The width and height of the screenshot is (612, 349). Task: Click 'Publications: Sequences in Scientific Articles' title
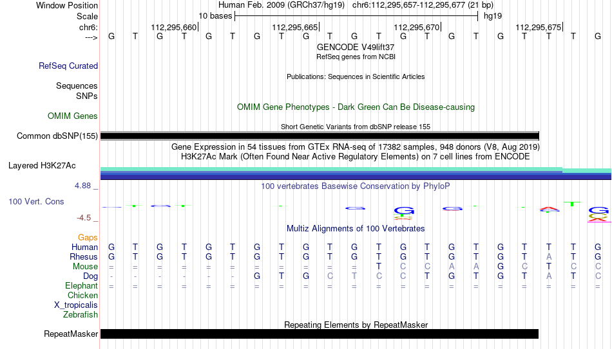[x=356, y=76]
